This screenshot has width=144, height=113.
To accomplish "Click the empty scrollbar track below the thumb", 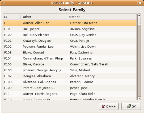I will tap(139, 61).
